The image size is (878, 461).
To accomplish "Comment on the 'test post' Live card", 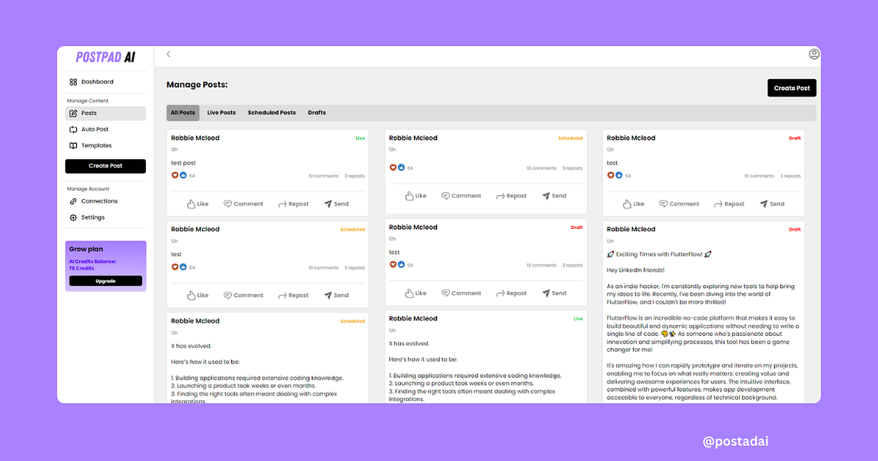I will click(x=243, y=204).
